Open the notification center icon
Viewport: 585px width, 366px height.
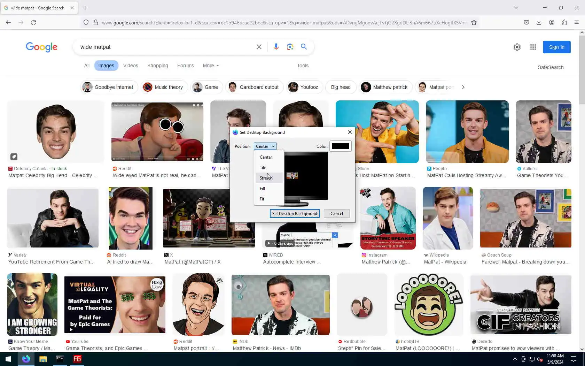pos(574,359)
